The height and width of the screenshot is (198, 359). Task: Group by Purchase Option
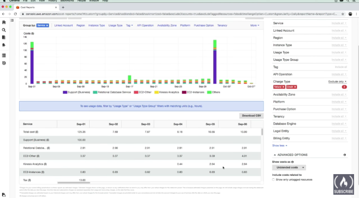coord(204,26)
